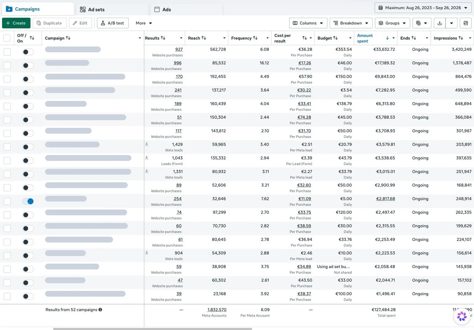Open the €2,817.68 amount spent link
The height and width of the screenshot is (330, 474).
(x=385, y=198)
